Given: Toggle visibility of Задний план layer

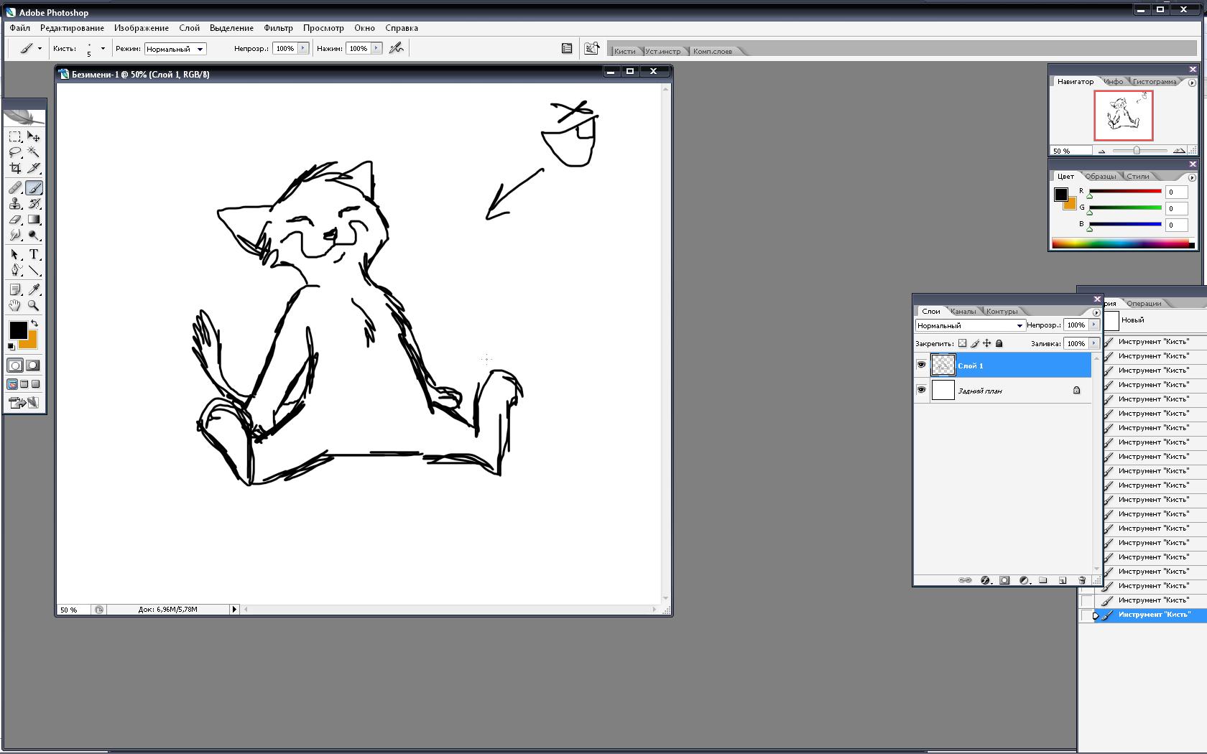Looking at the screenshot, I should pos(921,390).
